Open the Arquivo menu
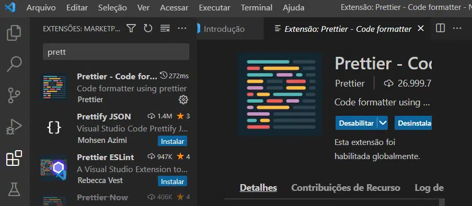The image size is (472, 206). point(41,7)
